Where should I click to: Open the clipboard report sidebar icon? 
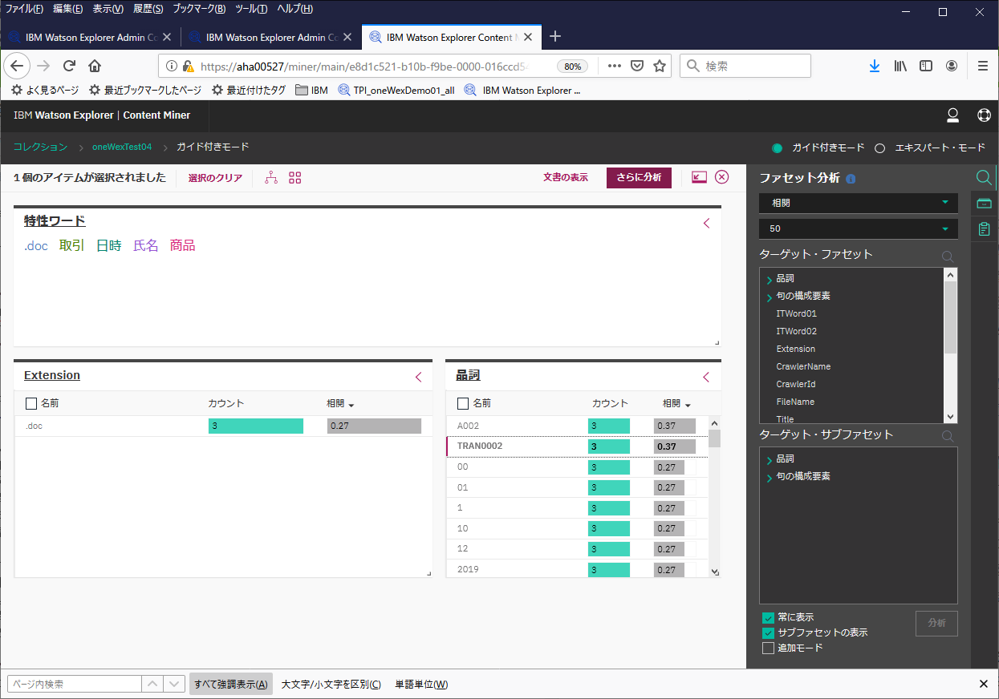984,229
